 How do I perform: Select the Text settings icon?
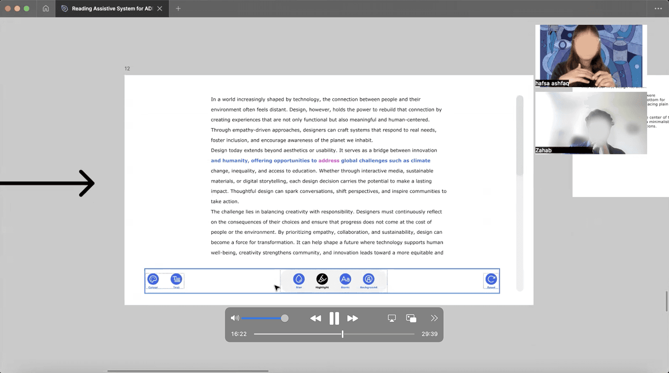[176, 279]
